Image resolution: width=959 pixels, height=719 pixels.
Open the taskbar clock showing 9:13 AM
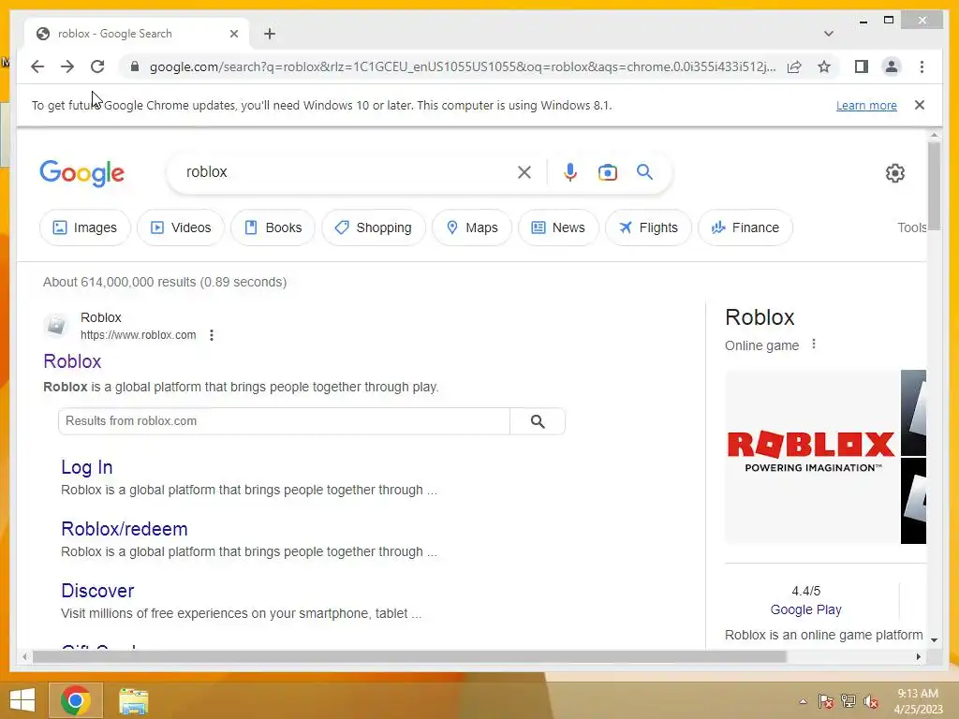coord(918,701)
